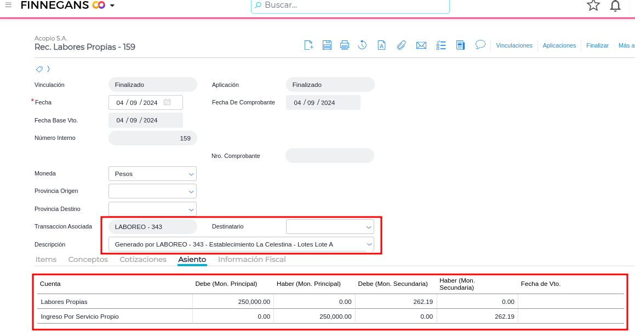Open the history clock icon
This screenshot has width=635, height=334.
362,45
